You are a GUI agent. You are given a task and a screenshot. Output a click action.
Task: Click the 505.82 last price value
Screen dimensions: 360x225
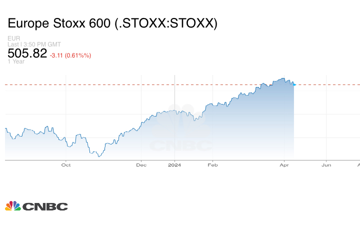[27, 53]
